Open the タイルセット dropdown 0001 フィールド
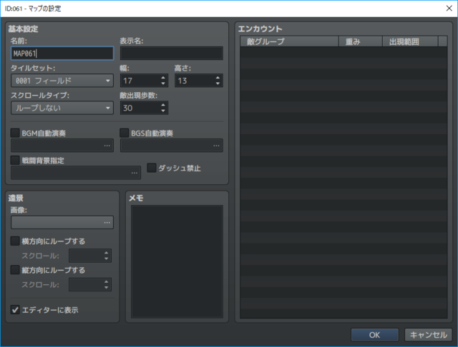Screen dimensions: 458x347 tap(62, 81)
